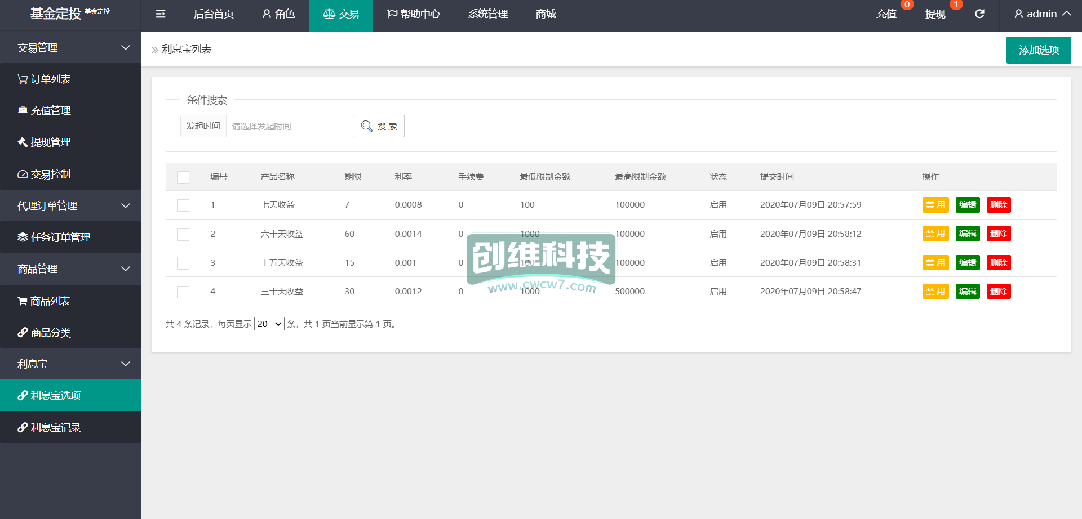This screenshot has width=1082, height=519.
Task: Click the link icon beside 商品分类
Action: tap(23, 333)
